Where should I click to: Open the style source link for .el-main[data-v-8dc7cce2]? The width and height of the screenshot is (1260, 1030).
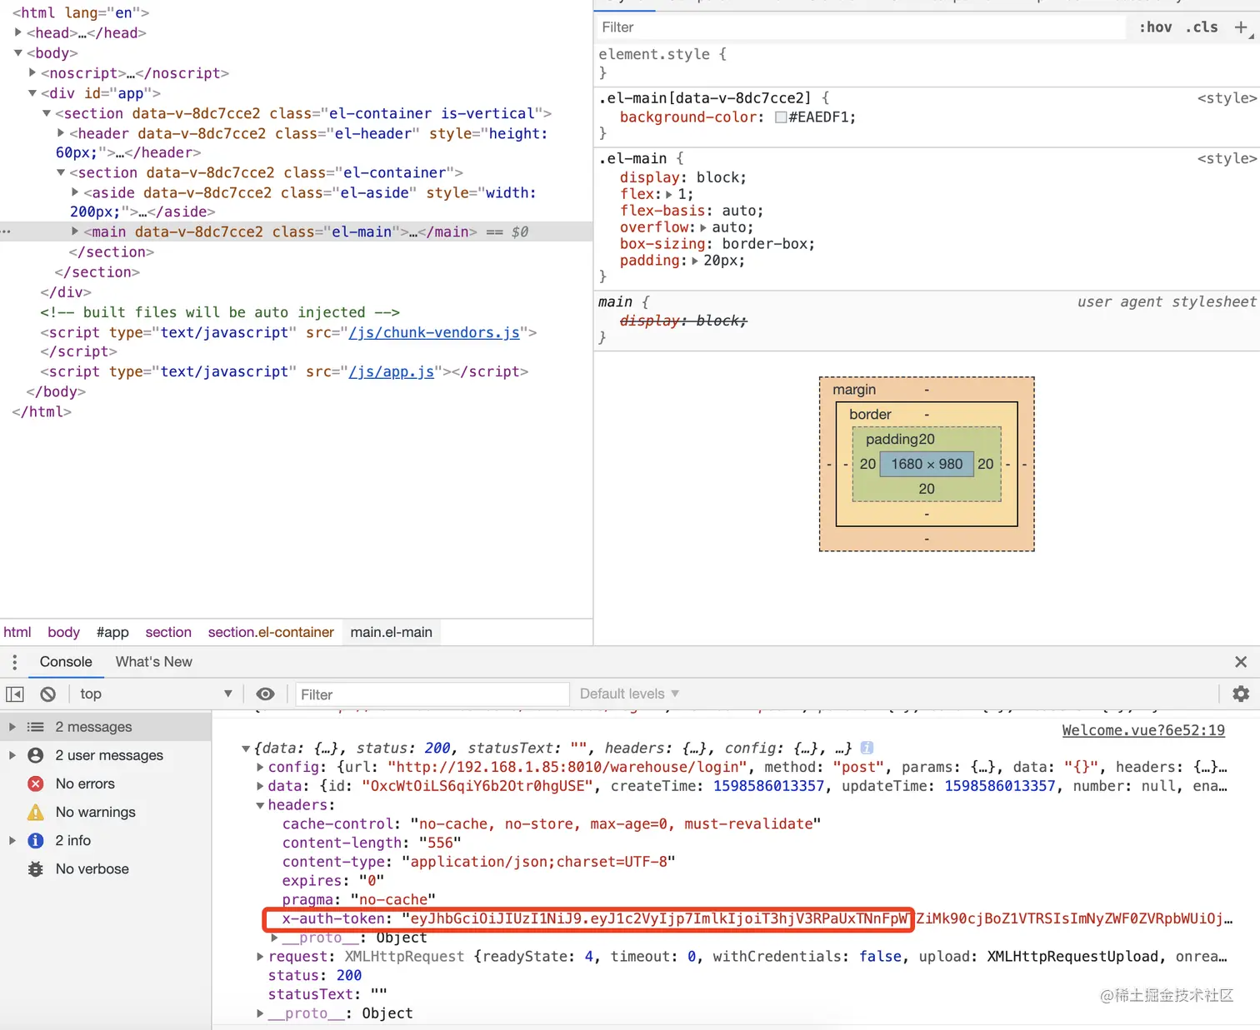[x=1227, y=98]
